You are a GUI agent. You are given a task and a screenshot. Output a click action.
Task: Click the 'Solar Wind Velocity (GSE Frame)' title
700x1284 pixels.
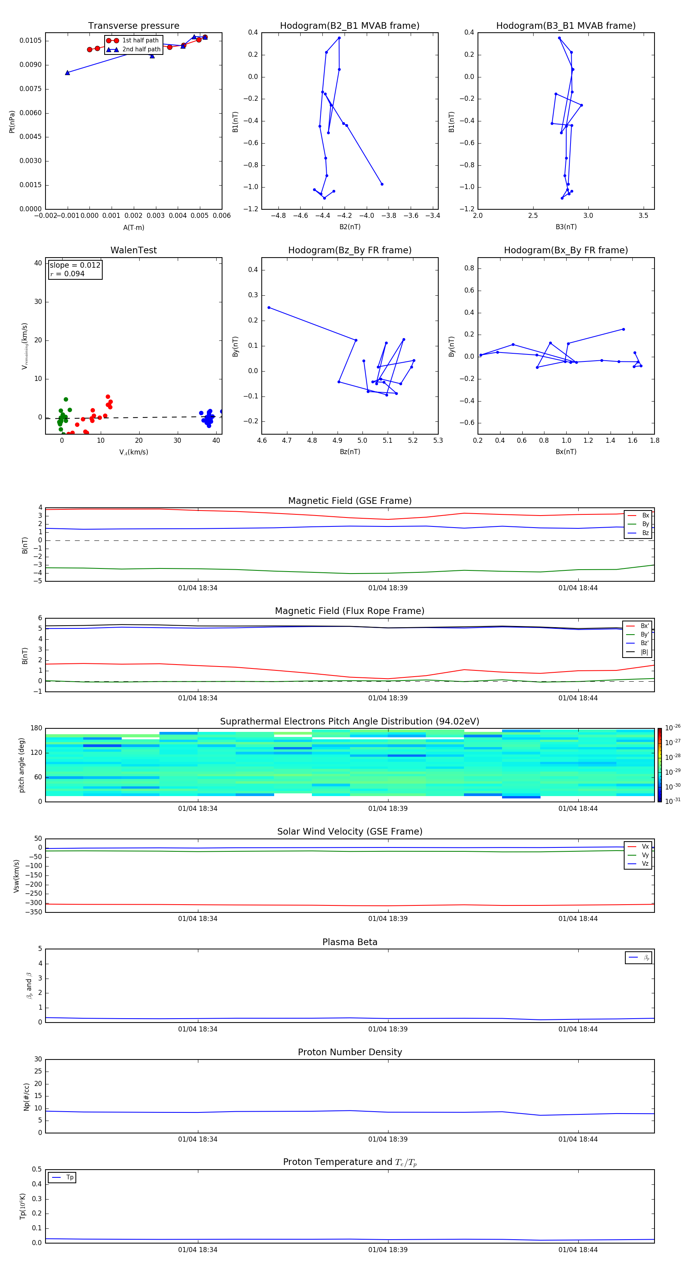[x=350, y=832]
